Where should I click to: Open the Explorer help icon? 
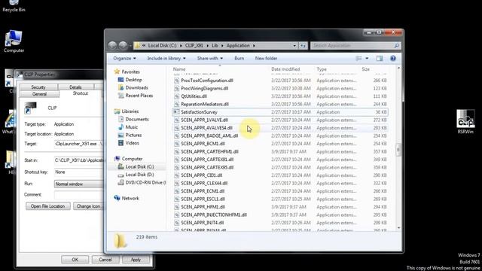coord(393,59)
